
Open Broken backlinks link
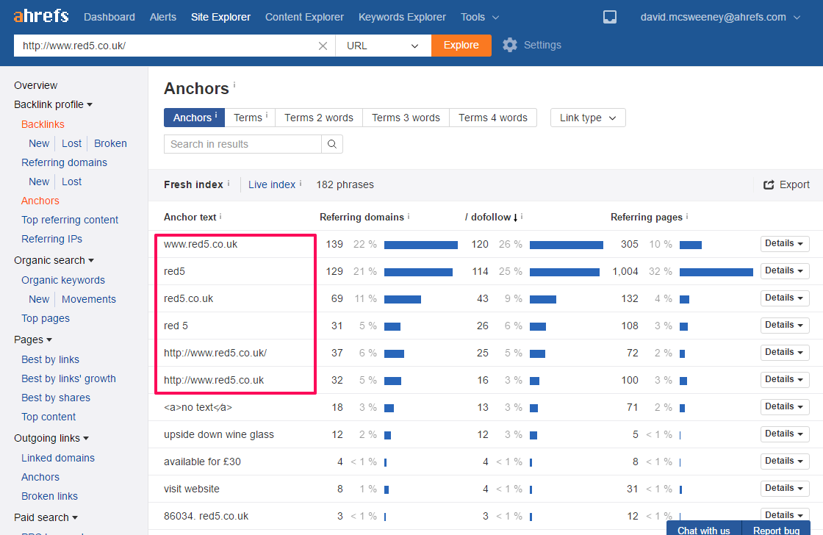(110, 143)
